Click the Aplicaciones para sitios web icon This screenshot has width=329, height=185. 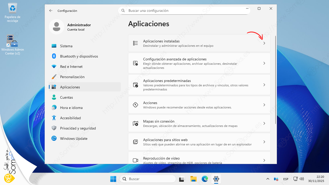135,142
